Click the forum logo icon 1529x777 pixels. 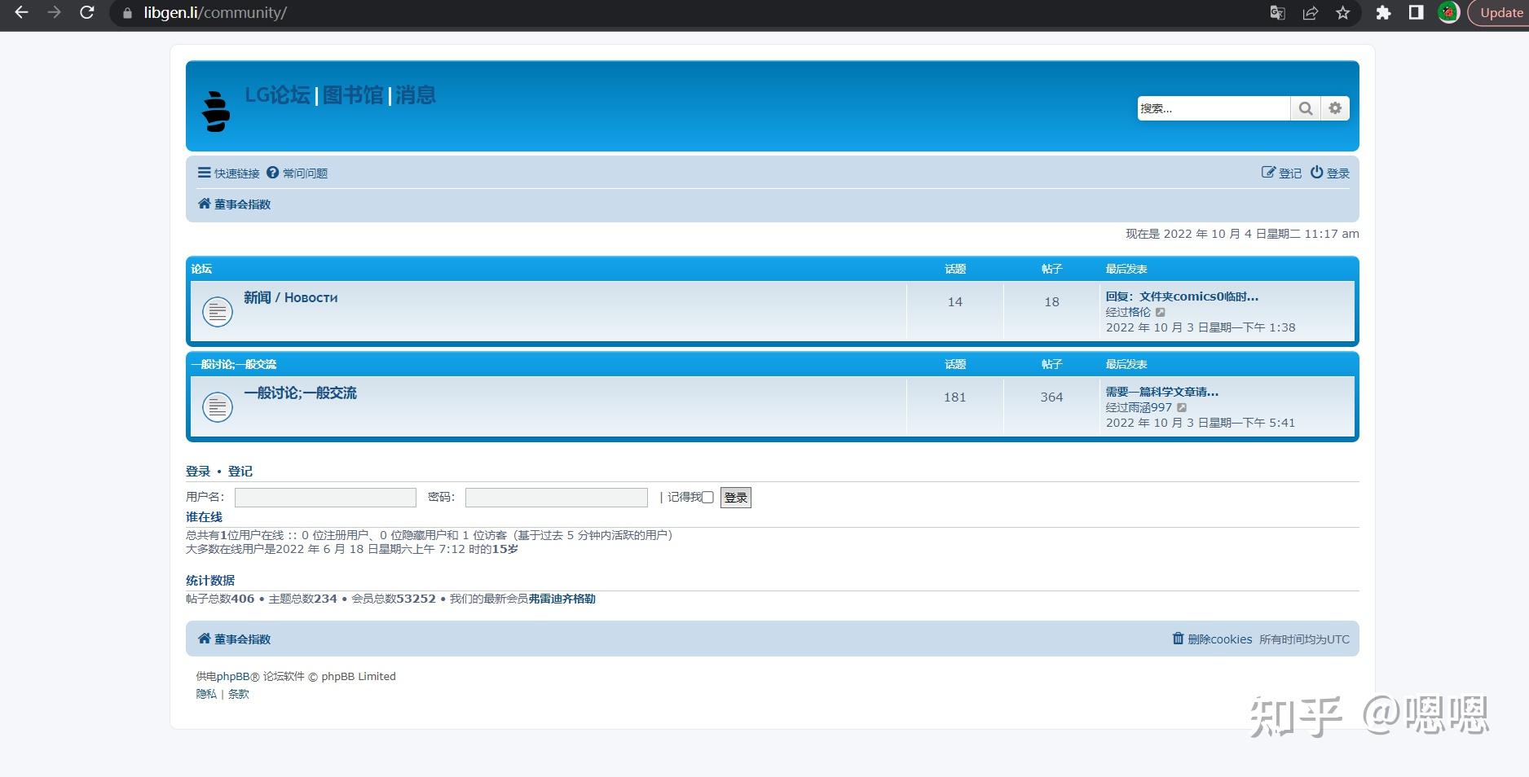point(216,112)
